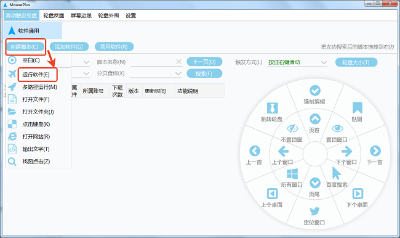Click the 添加软件(G) button
This screenshot has width=400, height=238.
pyautogui.click(x=69, y=47)
